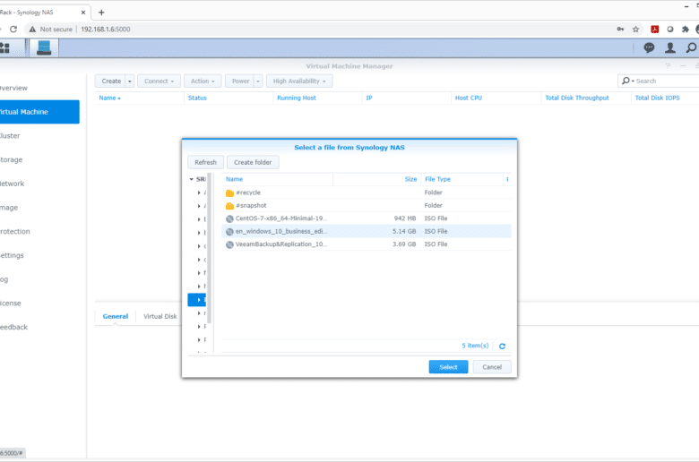
Task: Open the High Availability dropdown
Action: pyautogui.click(x=299, y=81)
